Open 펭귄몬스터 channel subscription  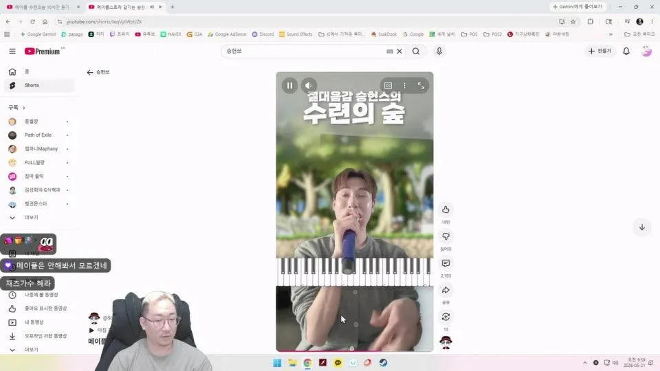(x=39, y=203)
